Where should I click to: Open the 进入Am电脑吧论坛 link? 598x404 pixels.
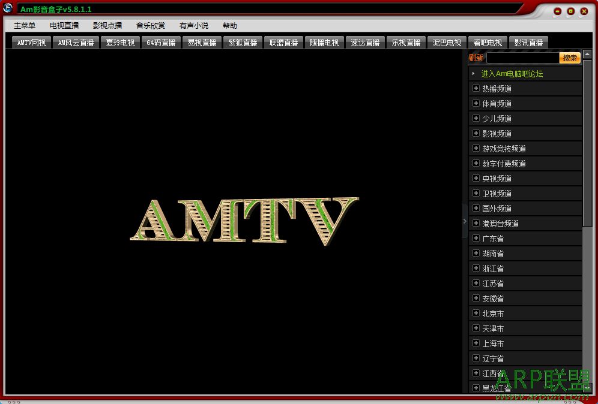512,74
